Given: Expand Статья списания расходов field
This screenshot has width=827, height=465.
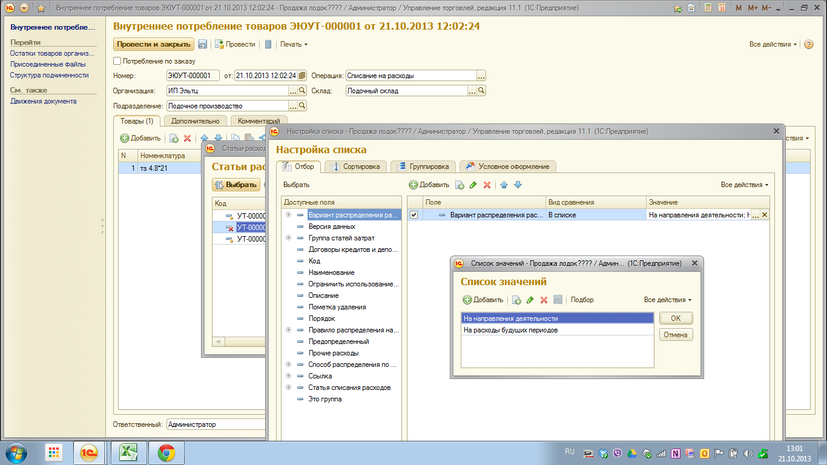Looking at the screenshot, I should point(289,387).
